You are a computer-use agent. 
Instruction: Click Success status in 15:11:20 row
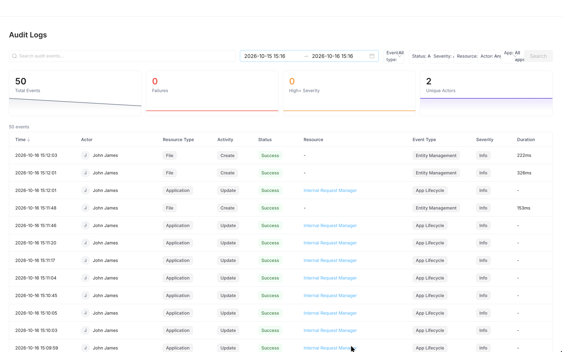tap(270, 243)
